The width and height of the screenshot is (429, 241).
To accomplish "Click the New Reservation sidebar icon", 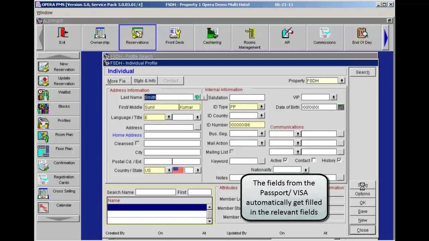I will pos(44,67).
